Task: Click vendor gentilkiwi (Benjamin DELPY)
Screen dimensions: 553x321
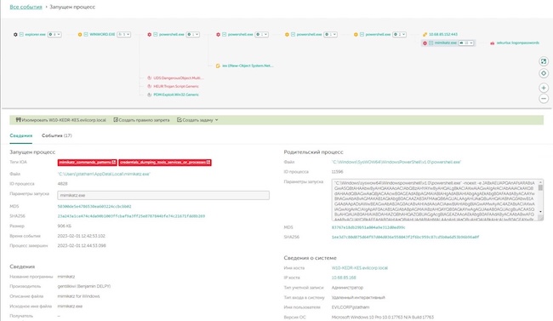Action: pos(84,286)
